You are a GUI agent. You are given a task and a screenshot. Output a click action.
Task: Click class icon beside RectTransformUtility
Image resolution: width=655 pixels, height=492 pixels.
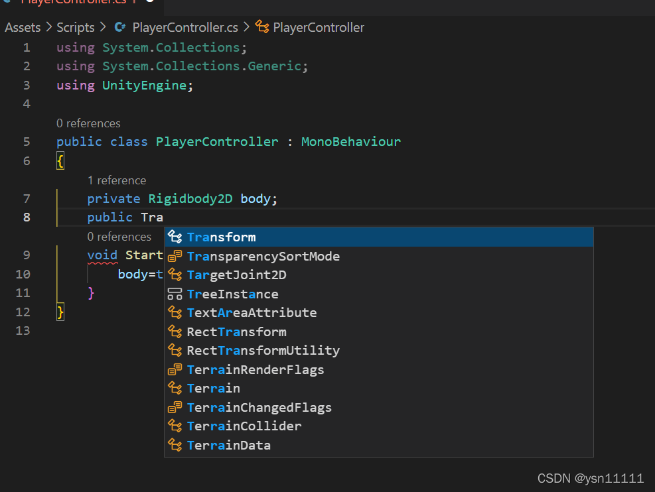(175, 350)
